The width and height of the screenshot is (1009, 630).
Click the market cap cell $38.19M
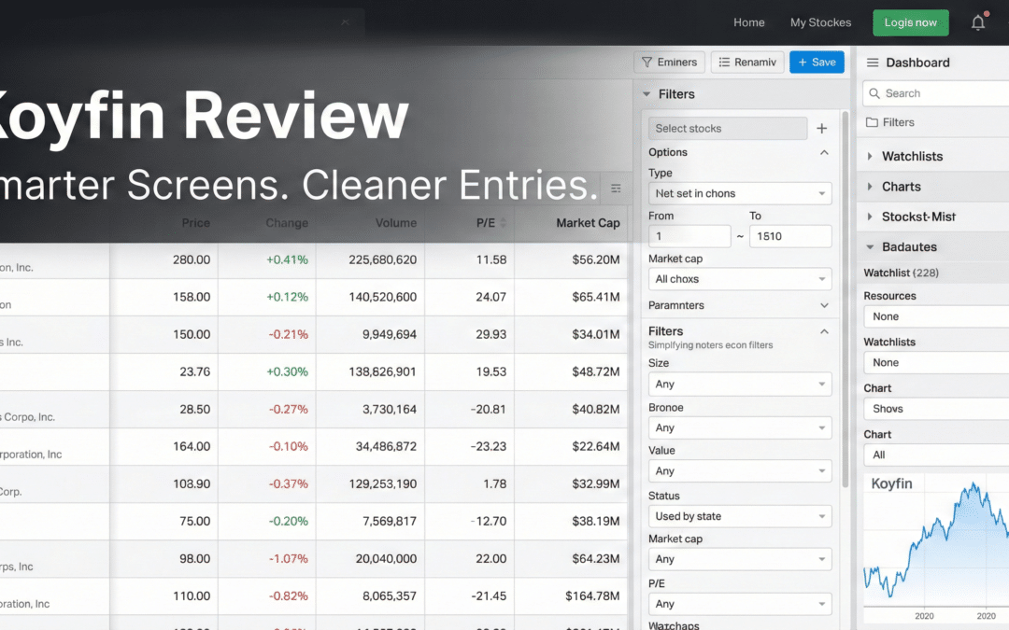tap(596, 521)
